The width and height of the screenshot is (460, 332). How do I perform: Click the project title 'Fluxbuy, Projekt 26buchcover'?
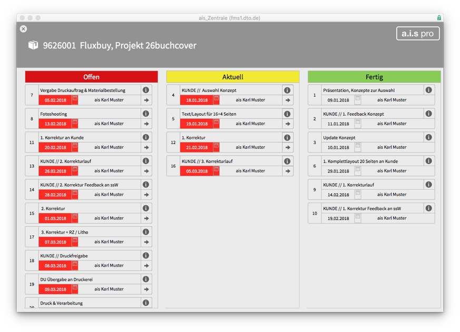(x=138, y=45)
